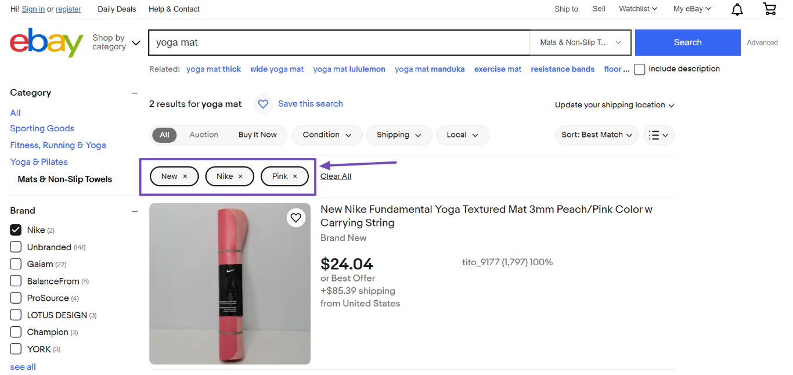Check the Gaiam brand checkbox

click(16, 264)
